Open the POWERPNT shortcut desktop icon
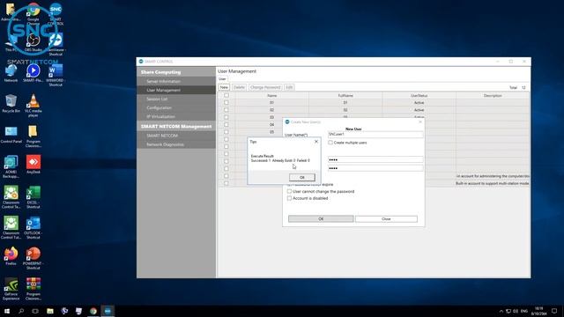Image resolution: width=564 pixels, height=317 pixels. click(33, 258)
